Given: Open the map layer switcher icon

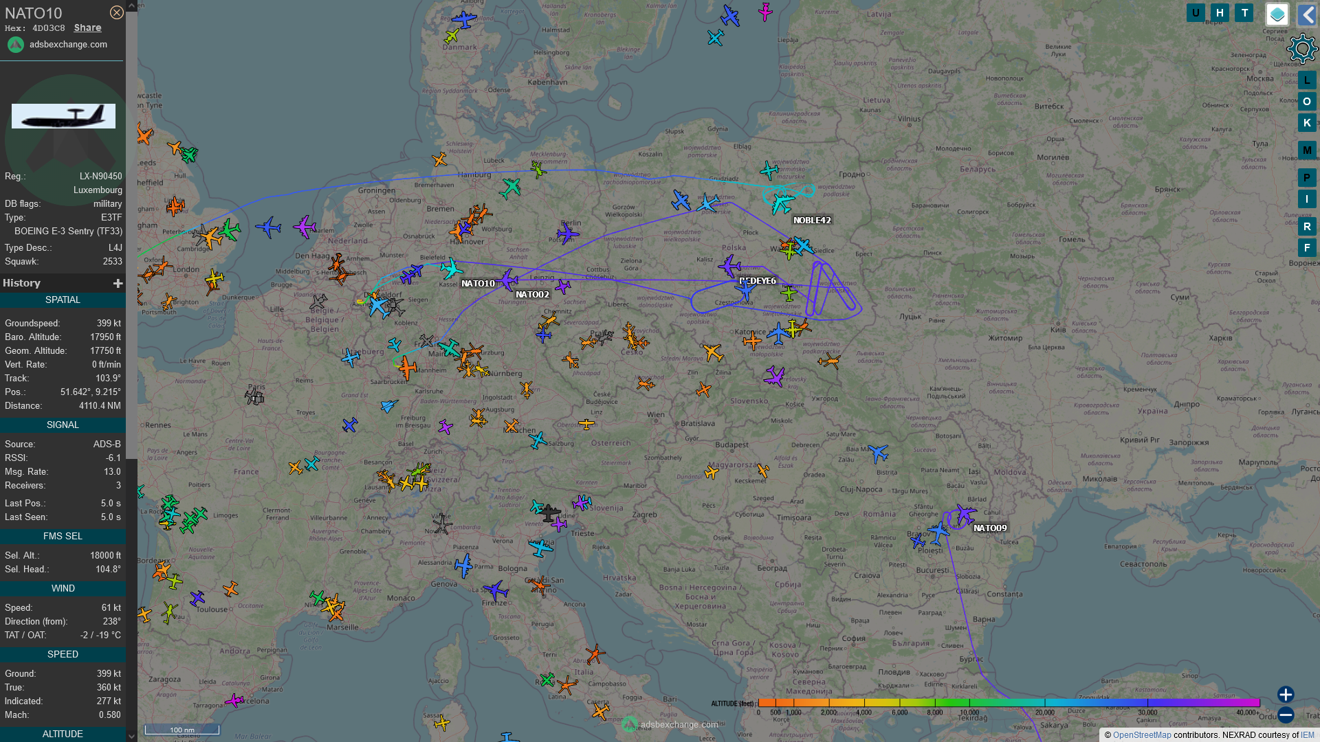Looking at the screenshot, I should (1277, 14).
